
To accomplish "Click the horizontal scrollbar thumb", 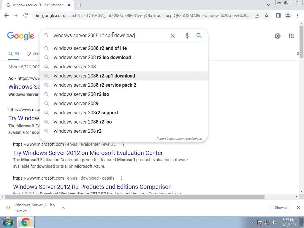I will (135, 197).
